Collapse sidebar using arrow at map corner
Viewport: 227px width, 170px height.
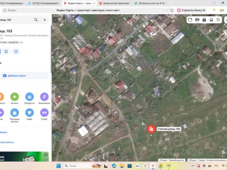[55, 20]
